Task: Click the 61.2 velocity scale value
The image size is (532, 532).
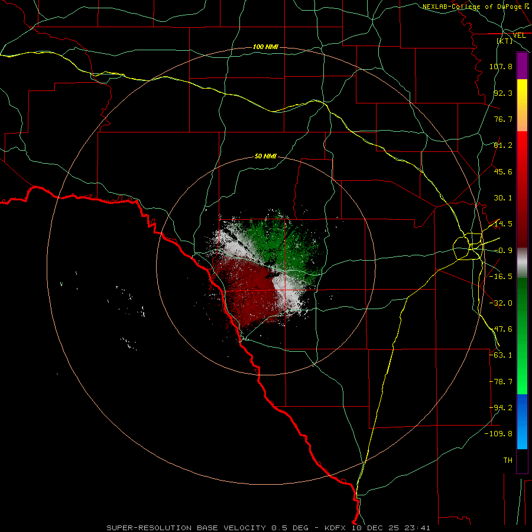Action: click(x=503, y=145)
